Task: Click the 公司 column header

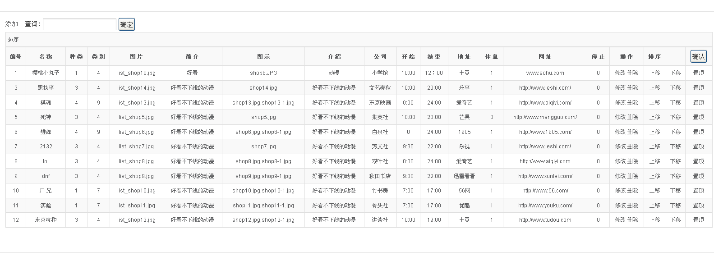Action: coord(380,57)
